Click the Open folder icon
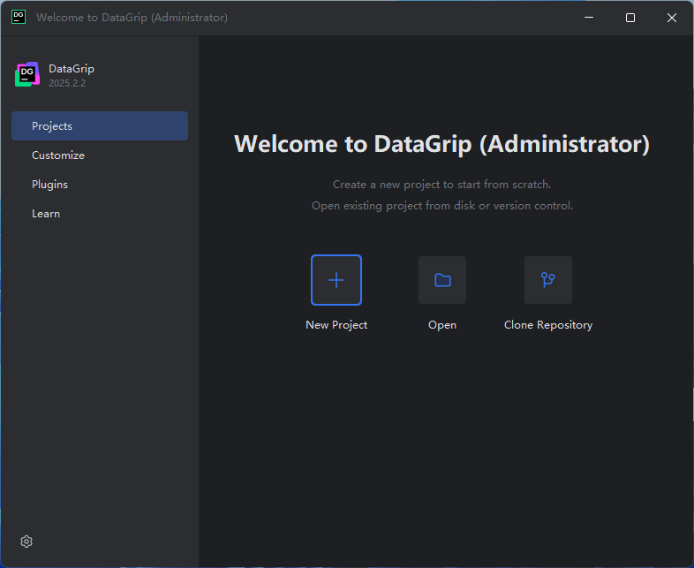 pyautogui.click(x=442, y=280)
